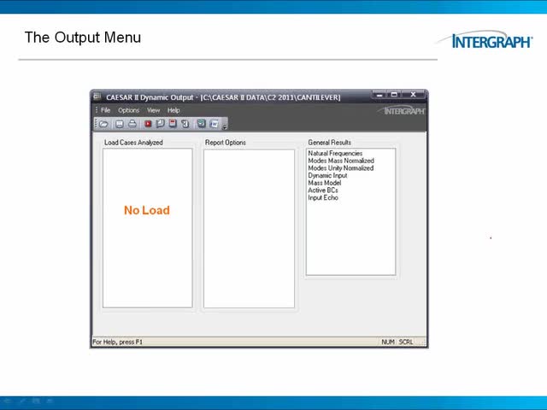Screen dimensions: 547x410
Task: Click inside the Report Options list box
Action: pyautogui.click(x=249, y=229)
